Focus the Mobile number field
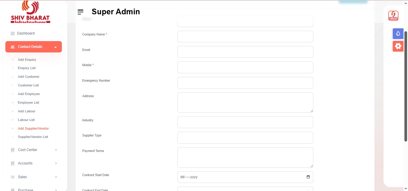The width and height of the screenshot is (408, 191). pyautogui.click(x=245, y=67)
